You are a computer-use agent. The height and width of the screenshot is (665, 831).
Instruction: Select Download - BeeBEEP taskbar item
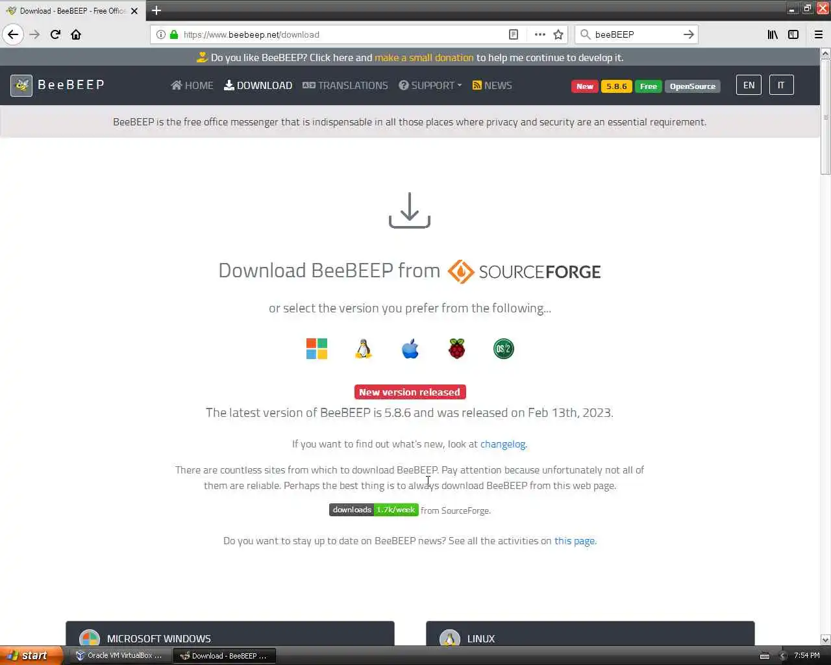click(225, 655)
